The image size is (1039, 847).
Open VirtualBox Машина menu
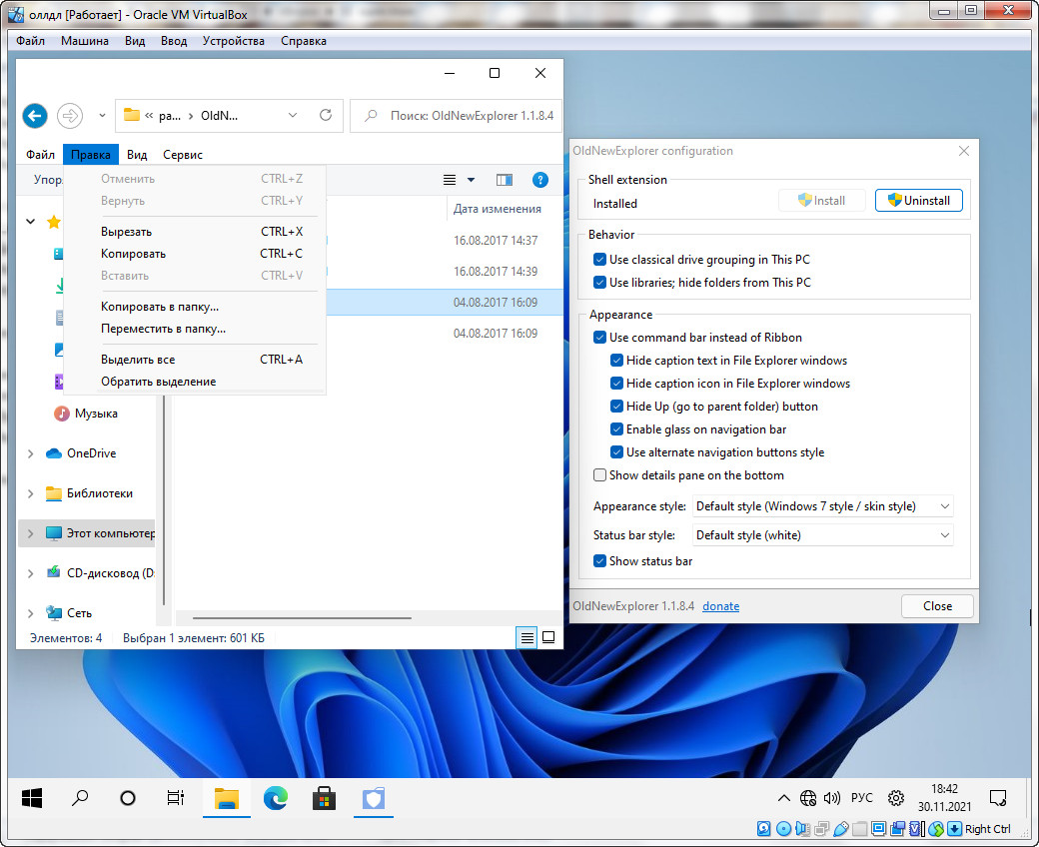85,41
